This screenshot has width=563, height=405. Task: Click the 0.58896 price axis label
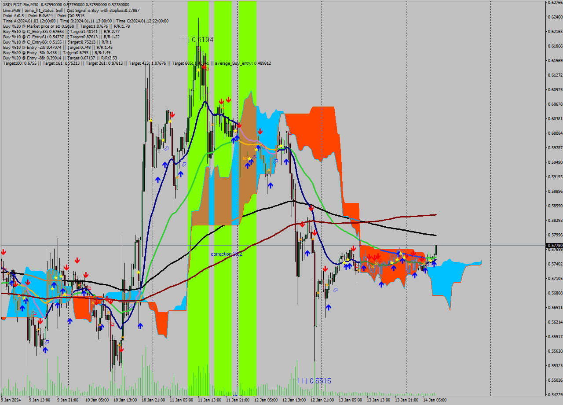click(x=555, y=191)
